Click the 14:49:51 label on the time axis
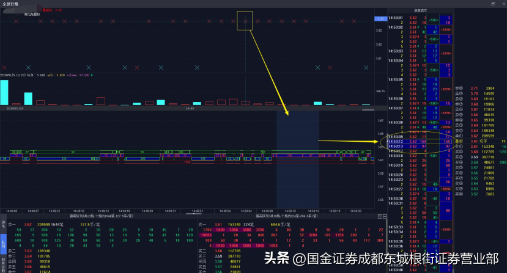507x273 pixels. (198, 211)
